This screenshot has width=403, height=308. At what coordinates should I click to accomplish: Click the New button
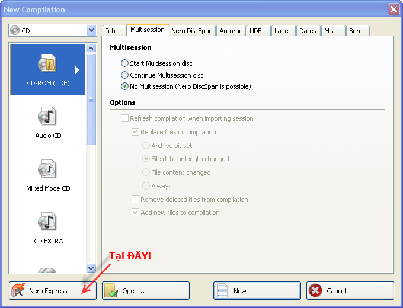click(257, 291)
